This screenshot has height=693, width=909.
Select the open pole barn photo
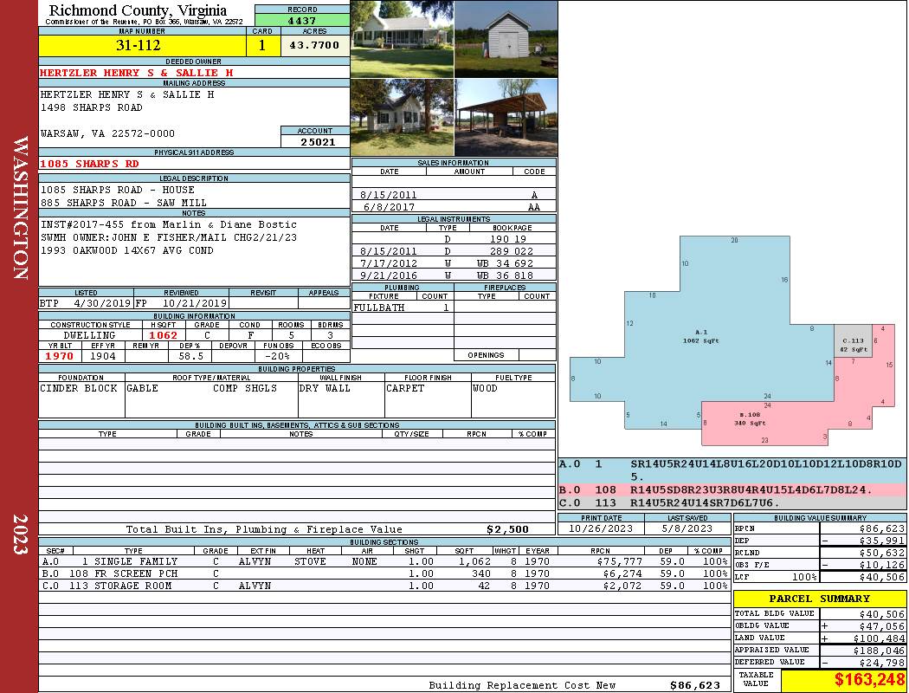[x=506, y=118]
